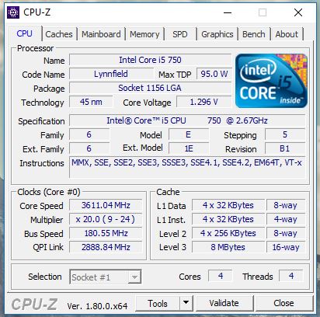Switch to the Graphics tab
The image size is (320, 317).
click(x=217, y=34)
